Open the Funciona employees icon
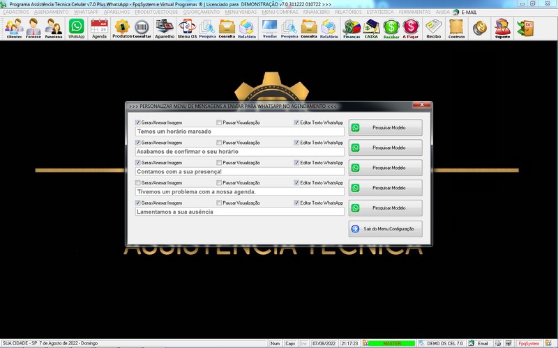This screenshot has width=558, height=348. [x=54, y=29]
